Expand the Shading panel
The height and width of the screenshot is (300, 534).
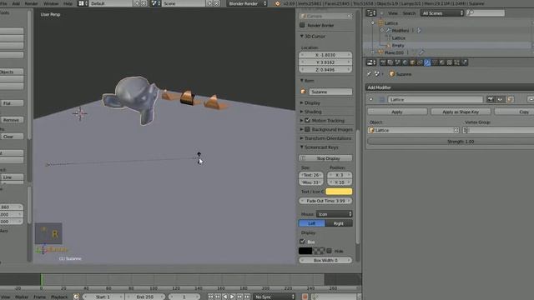pyautogui.click(x=302, y=112)
